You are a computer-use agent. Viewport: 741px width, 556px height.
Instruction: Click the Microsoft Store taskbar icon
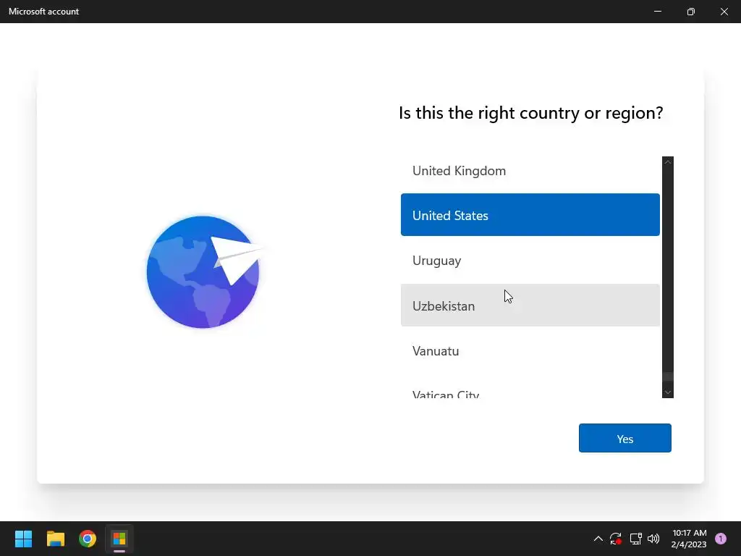click(x=119, y=539)
